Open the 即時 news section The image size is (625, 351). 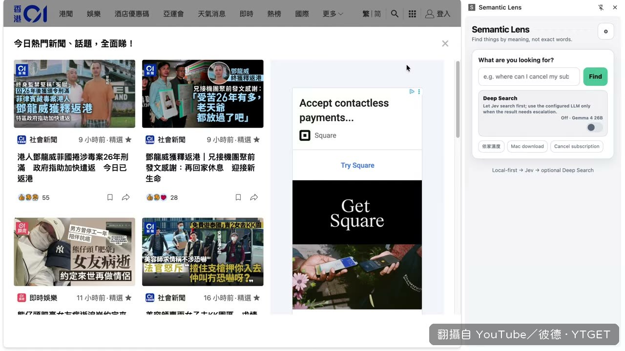[247, 14]
